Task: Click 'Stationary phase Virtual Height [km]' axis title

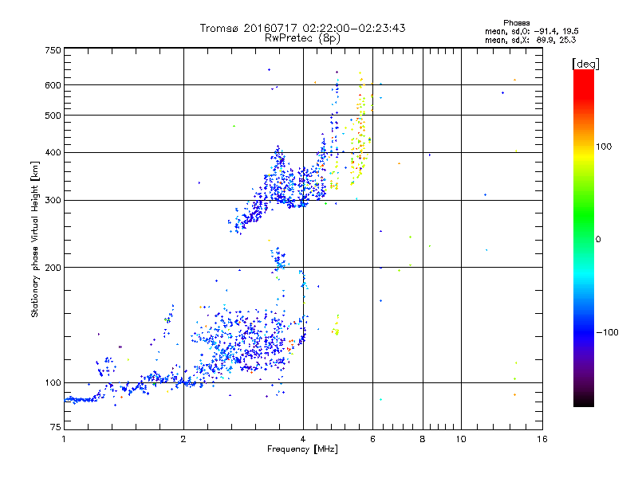Action: pyautogui.click(x=34, y=239)
